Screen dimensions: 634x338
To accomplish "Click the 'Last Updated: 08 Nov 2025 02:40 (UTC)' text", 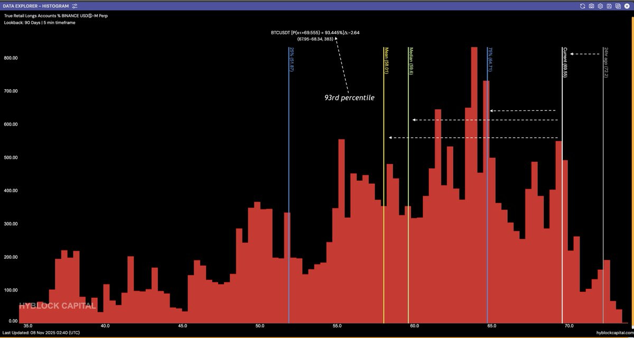I will click(41, 333).
